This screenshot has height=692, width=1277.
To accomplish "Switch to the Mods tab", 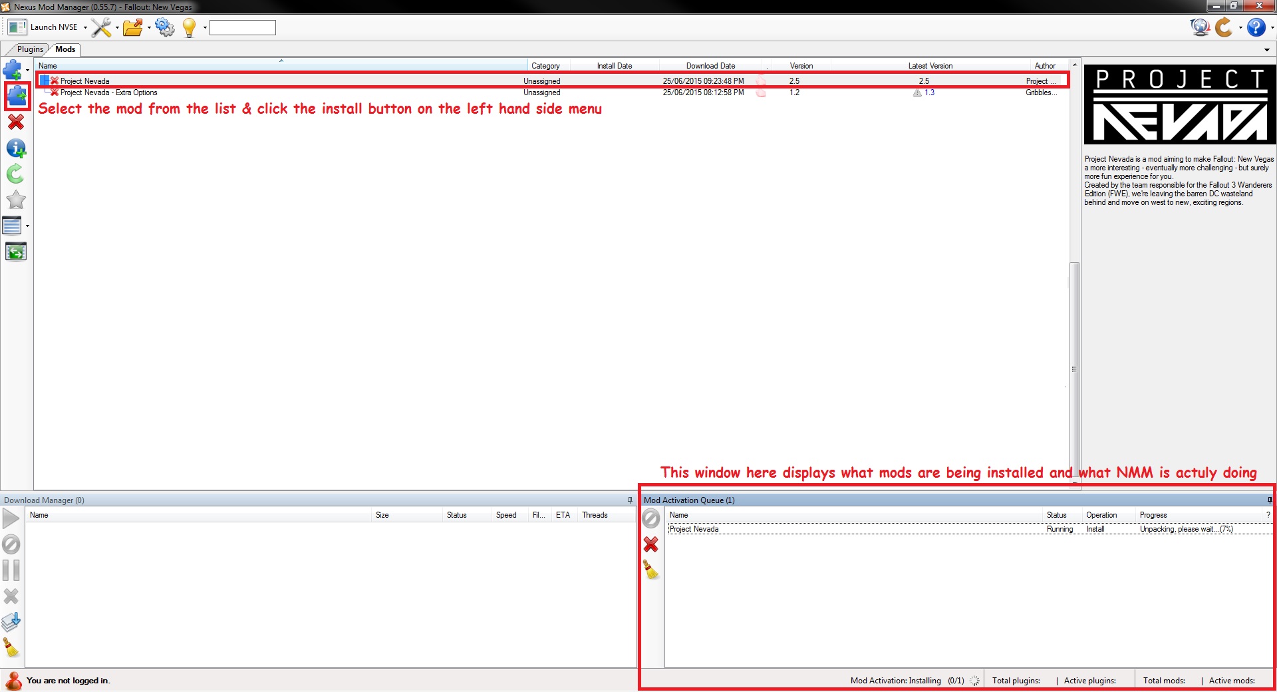I will click(65, 49).
